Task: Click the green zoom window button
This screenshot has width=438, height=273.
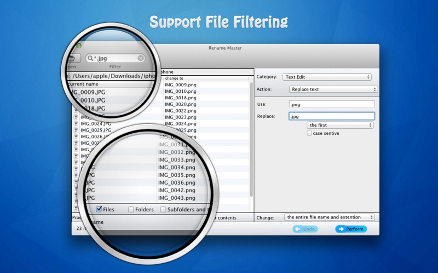Action: point(79,46)
